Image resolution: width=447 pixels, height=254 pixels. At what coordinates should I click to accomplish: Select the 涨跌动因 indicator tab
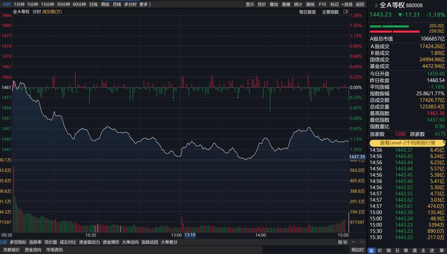150,242
